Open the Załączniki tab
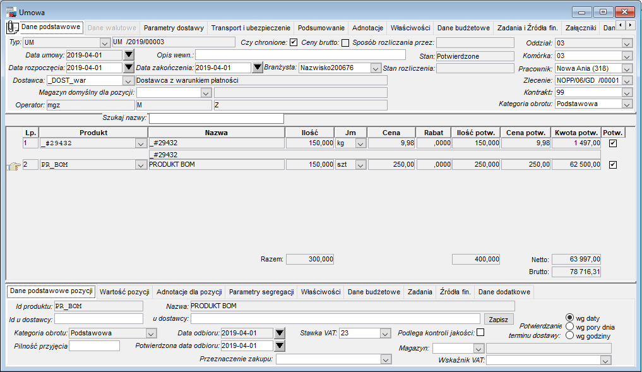This screenshot has width=642, height=372. click(581, 28)
